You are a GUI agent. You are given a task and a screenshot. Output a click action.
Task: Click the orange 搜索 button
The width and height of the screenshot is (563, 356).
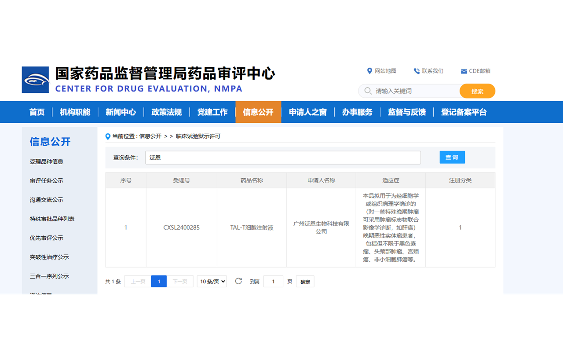click(x=477, y=91)
